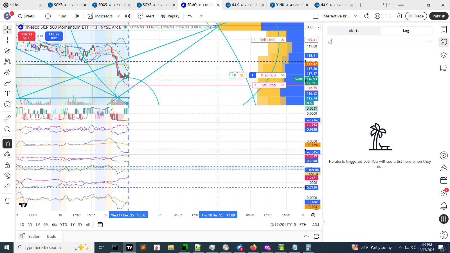
Task: Click the 116.91 SELL button
Action: pos(26,36)
